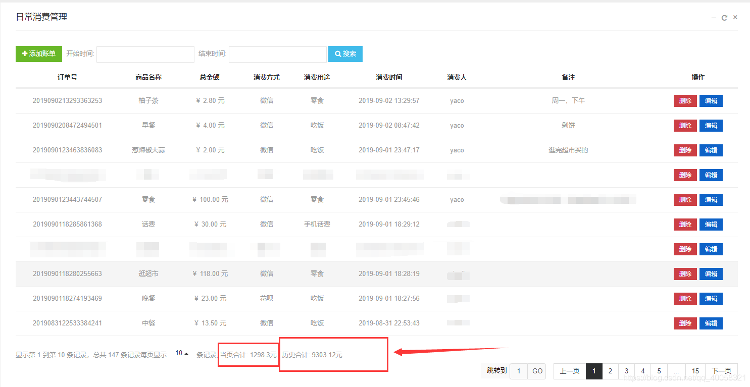Edit the 早餐 order row
Viewport: 750px width, 387px height.
pyautogui.click(x=711, y=126)
